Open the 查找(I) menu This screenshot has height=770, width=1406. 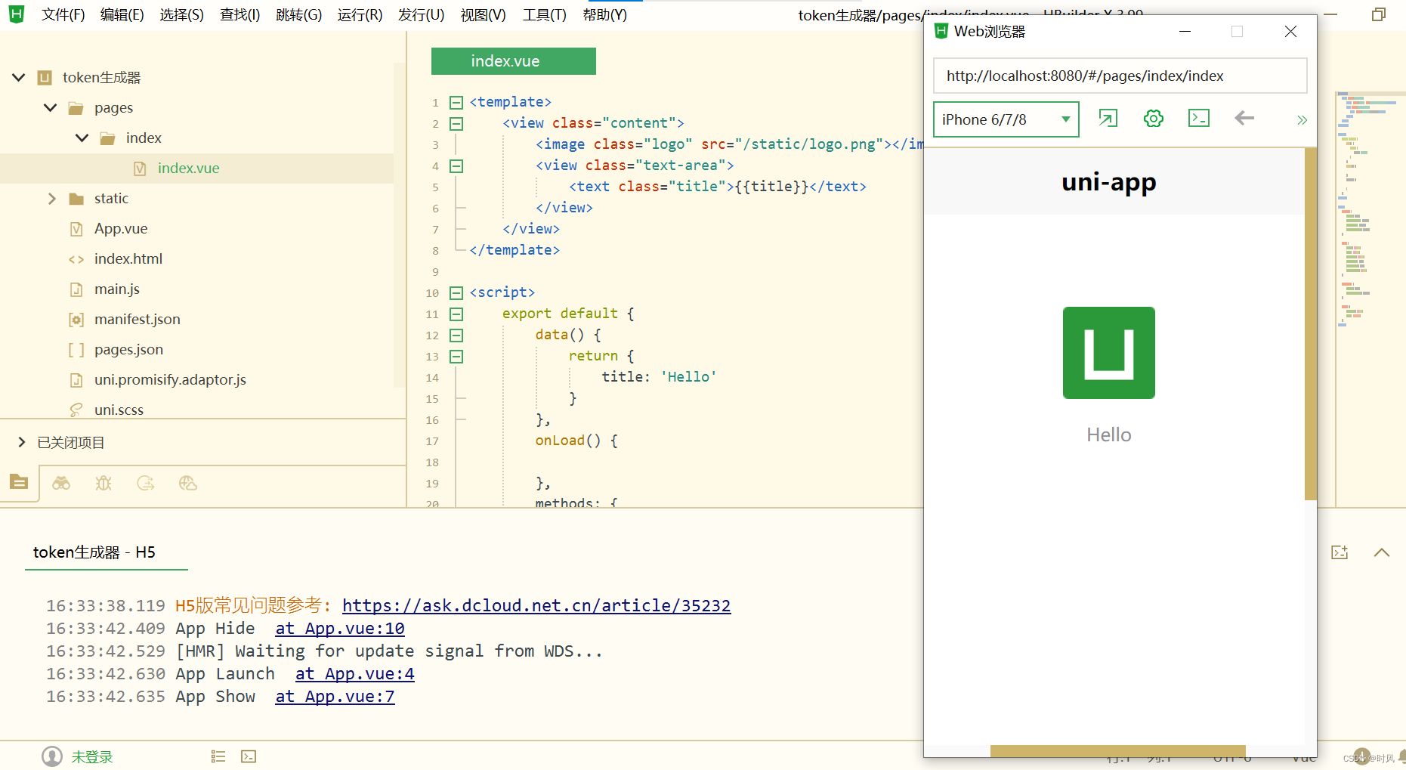coord(239,15)
